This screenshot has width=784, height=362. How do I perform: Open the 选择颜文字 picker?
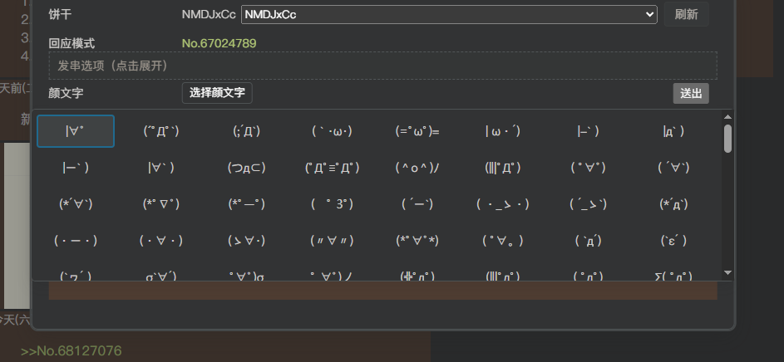pyautogui.click(x=217, y=93)
